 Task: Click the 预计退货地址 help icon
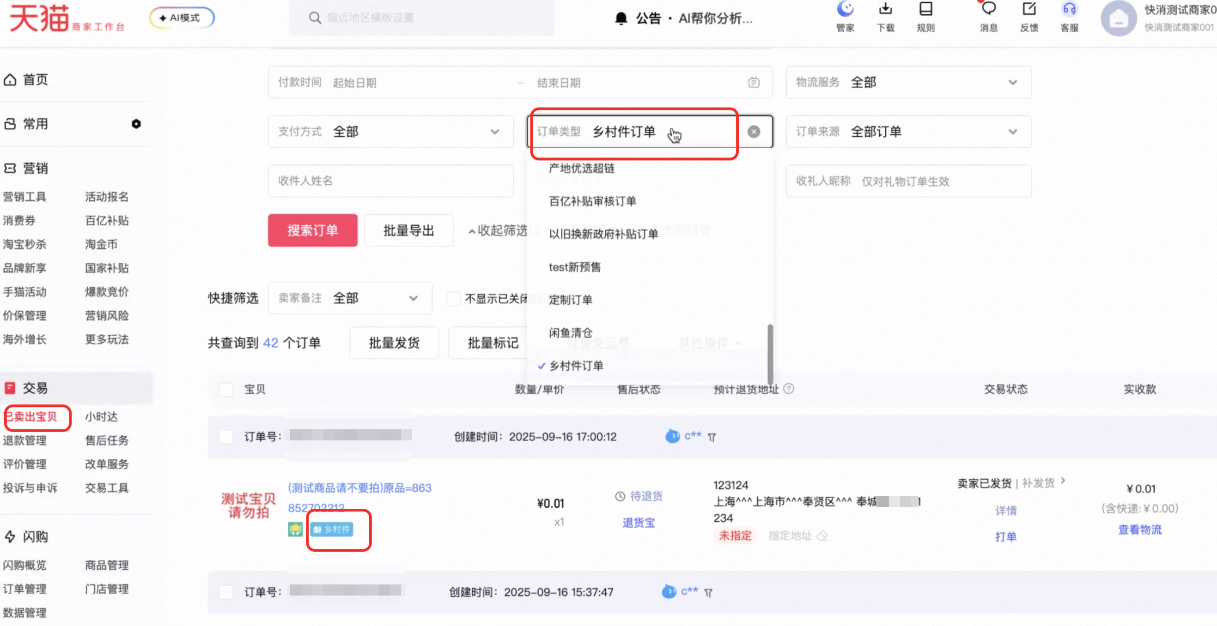(x=789, y=389)
